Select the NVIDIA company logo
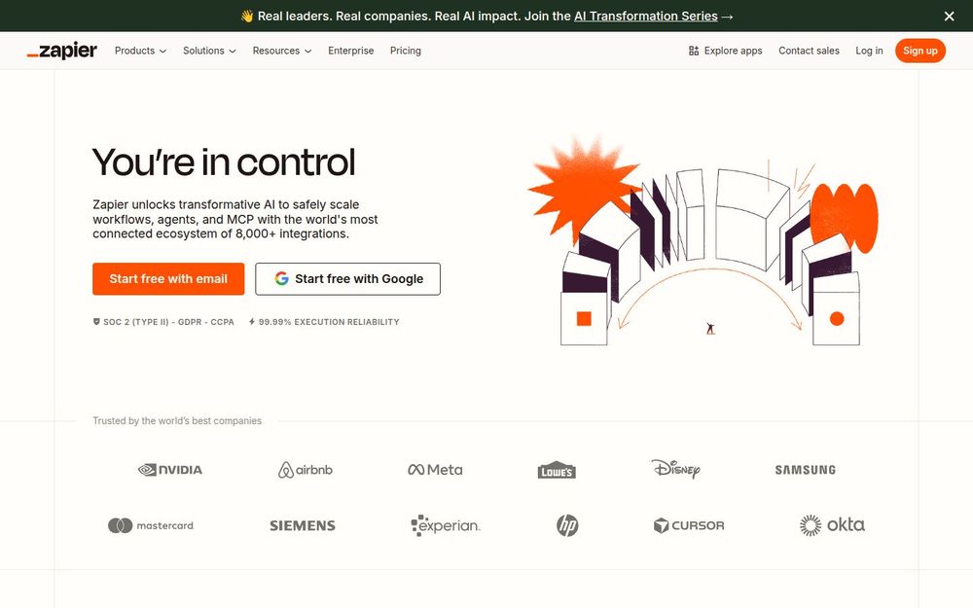This screenshot has width=973, height=608. (169, 469)
